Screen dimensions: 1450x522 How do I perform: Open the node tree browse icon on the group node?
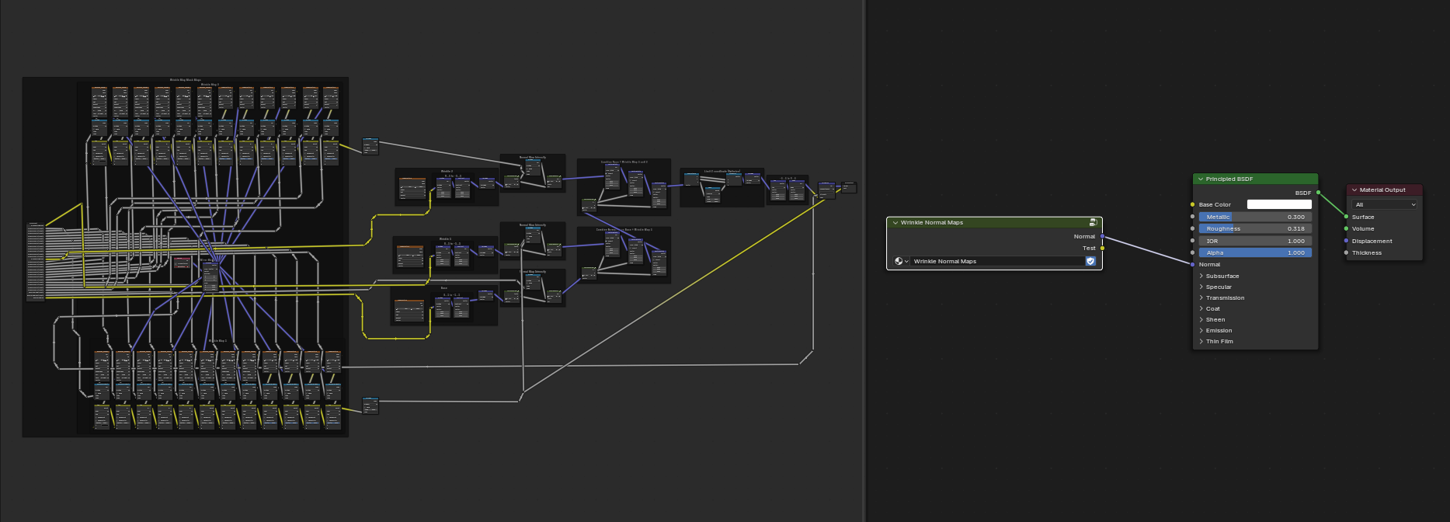pyautogui.click(x=902, y=262)
